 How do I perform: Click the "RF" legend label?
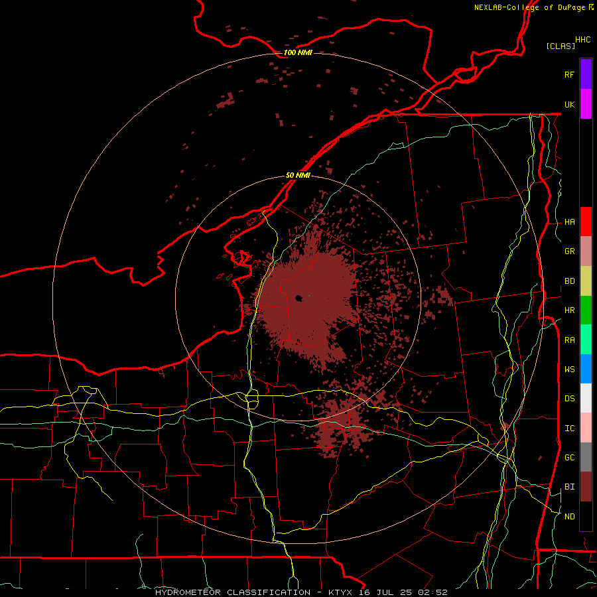click(569, 74)
